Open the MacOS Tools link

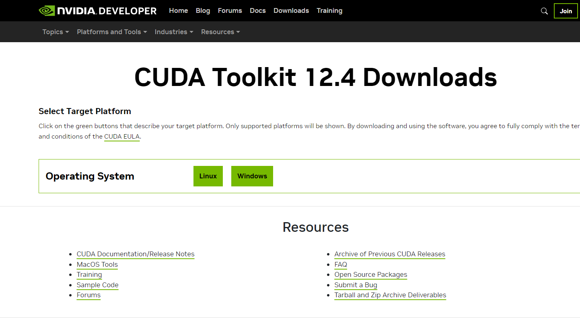pyautogui.click(x=97, y=264)
